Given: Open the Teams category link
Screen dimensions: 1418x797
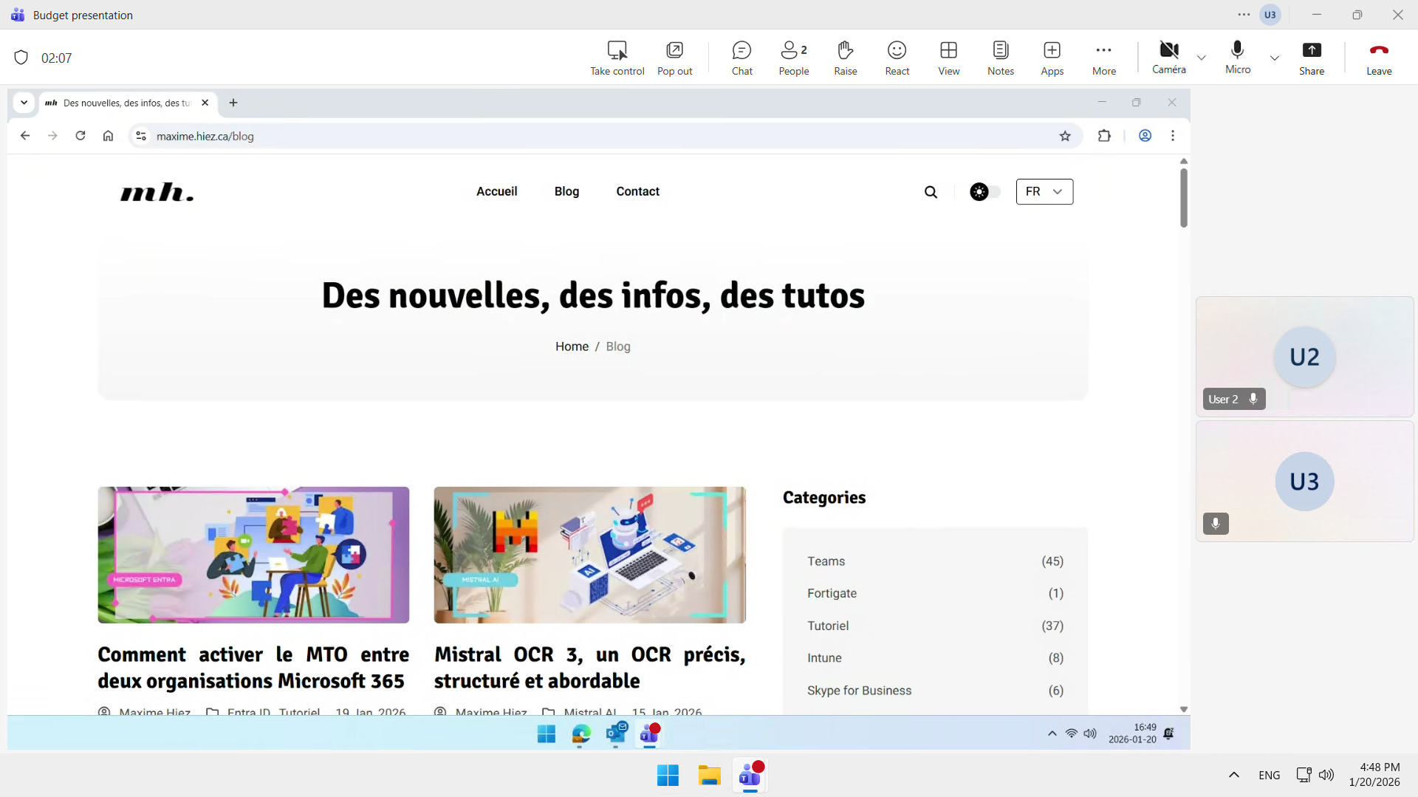Looking at the screenshot, I should pyautogui.click(x=826, y=561).
